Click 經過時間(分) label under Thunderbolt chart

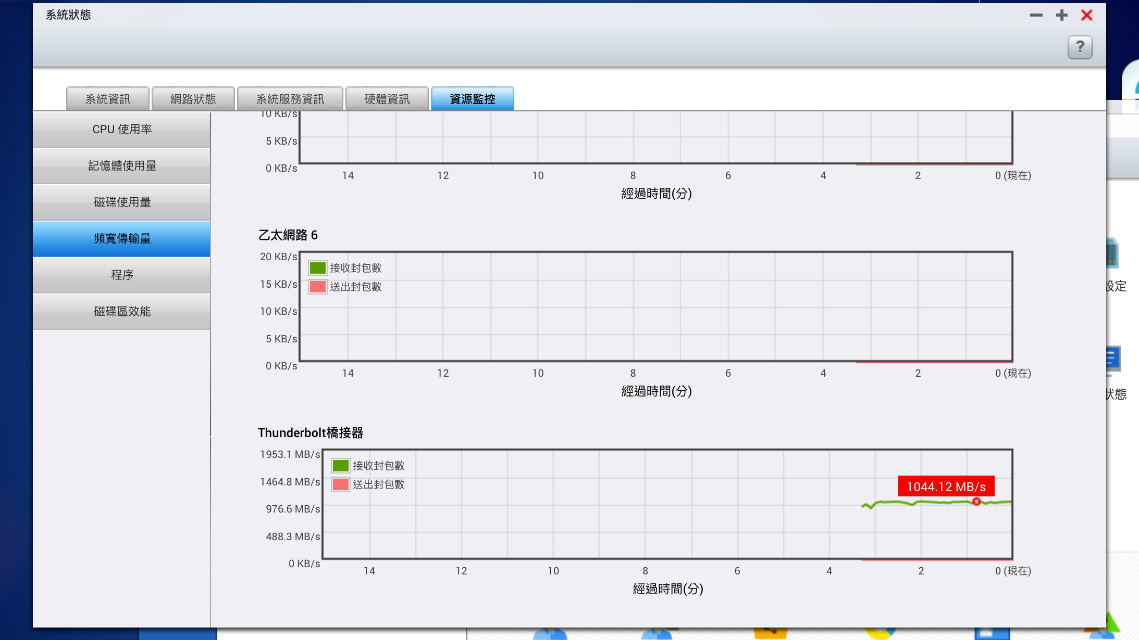[668, 589]
